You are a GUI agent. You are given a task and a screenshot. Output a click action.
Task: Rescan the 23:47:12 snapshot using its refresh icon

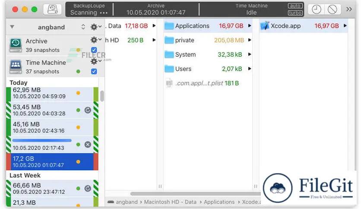point(88,189)
